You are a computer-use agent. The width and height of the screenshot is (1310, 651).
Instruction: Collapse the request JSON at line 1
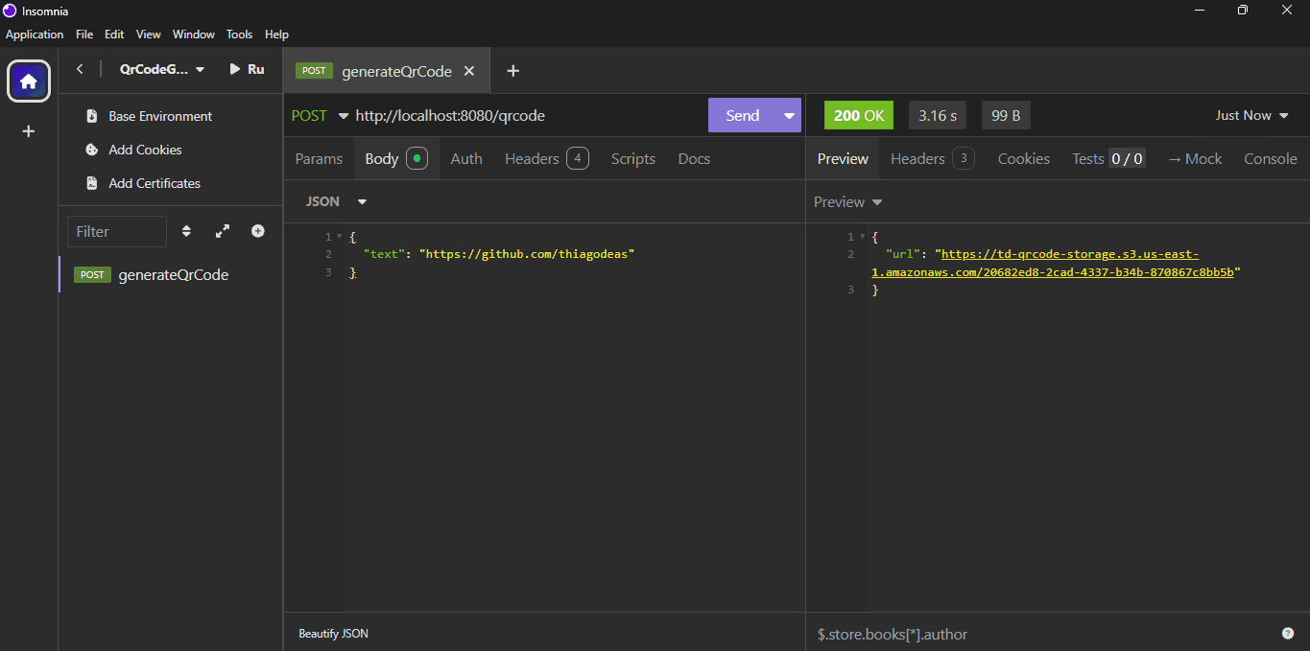pyautogui.click(x=340, y=237)
